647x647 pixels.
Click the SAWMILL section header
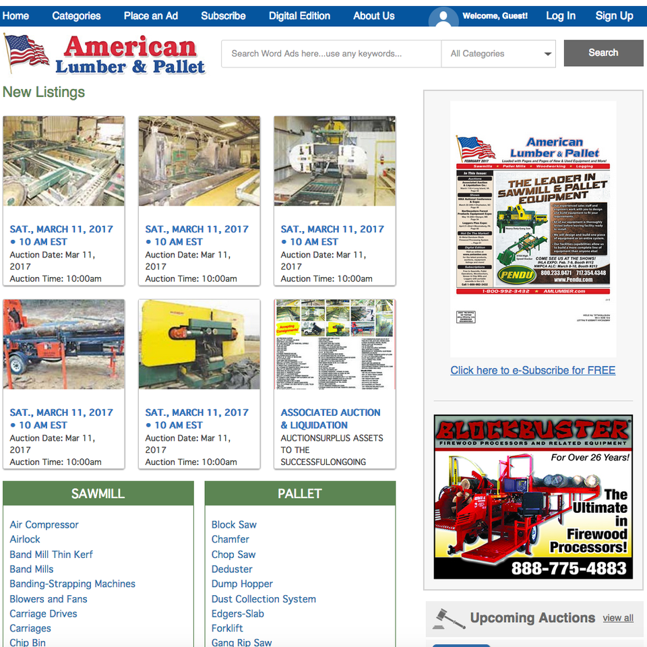pos(98,493)
